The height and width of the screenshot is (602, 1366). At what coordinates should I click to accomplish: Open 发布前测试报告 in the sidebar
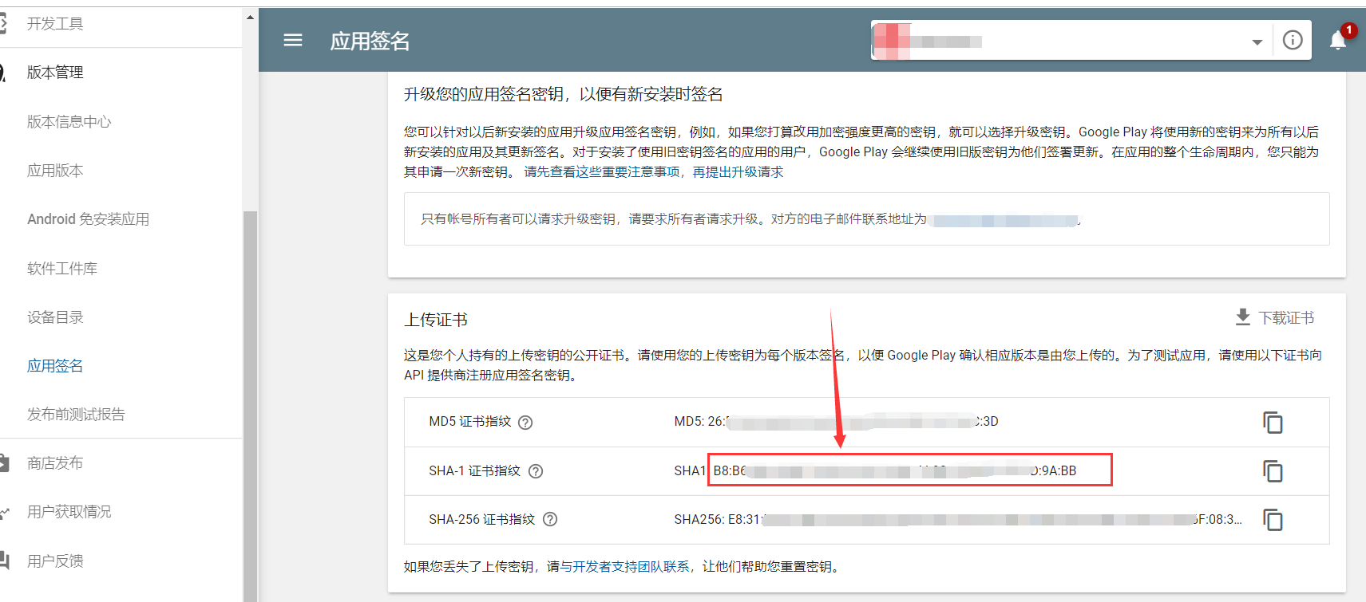point(76,415)
